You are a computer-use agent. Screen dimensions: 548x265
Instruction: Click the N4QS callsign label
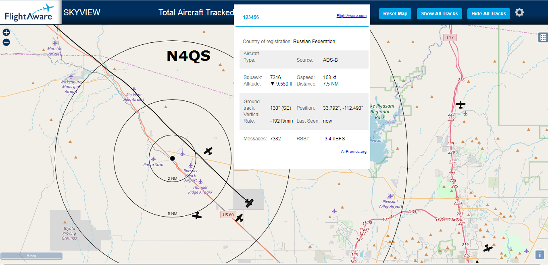(189, 56)
